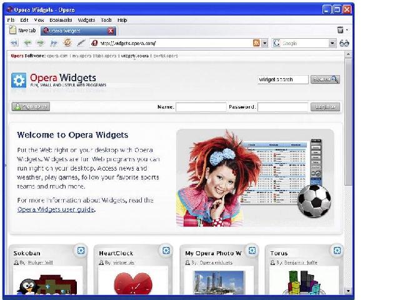Click the My Opera Photo W widget title
The width and height of the screenshot is (400, 300).
tap(213, 253)
